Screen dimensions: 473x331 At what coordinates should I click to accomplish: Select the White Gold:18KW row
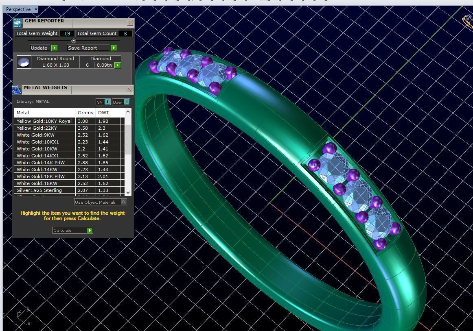tap(69, 183)
